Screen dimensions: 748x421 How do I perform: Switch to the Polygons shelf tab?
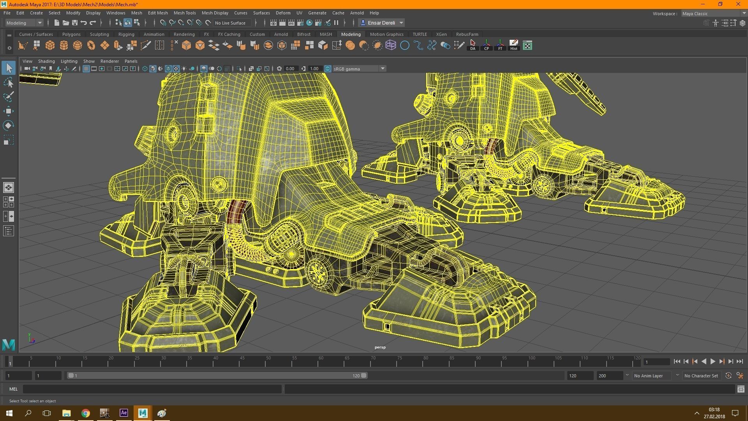pyautogui.click(x=71, y=34)
